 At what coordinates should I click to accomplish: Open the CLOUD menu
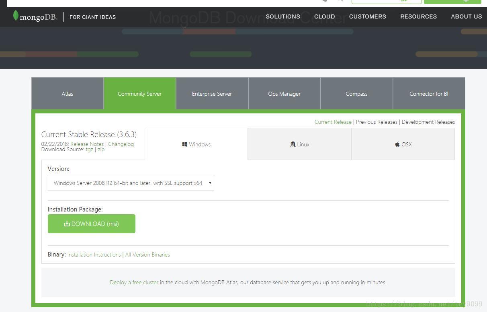325,16
